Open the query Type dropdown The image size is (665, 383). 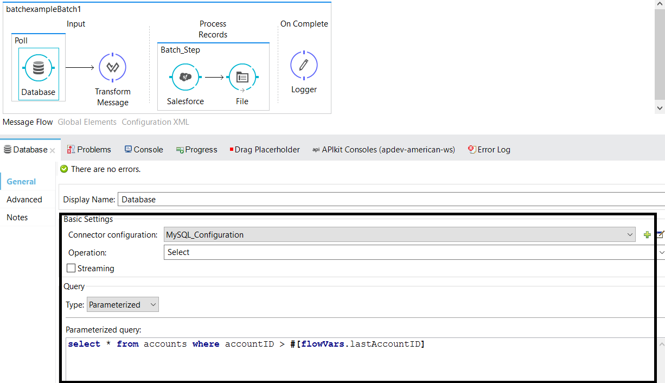(123, 305)
